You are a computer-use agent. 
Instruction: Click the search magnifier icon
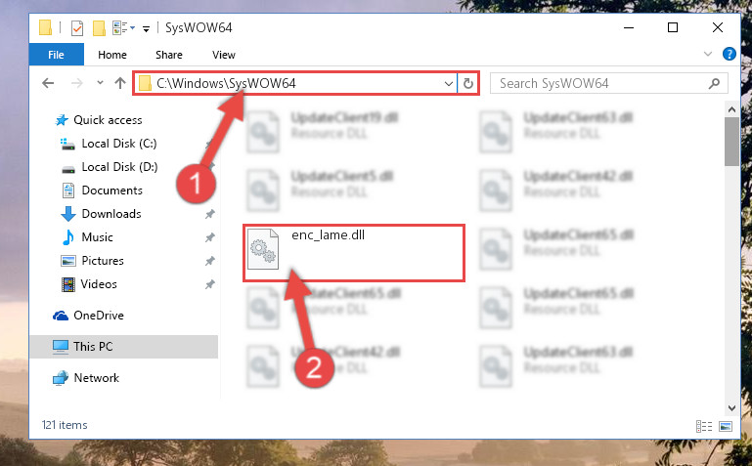(714, 83)
